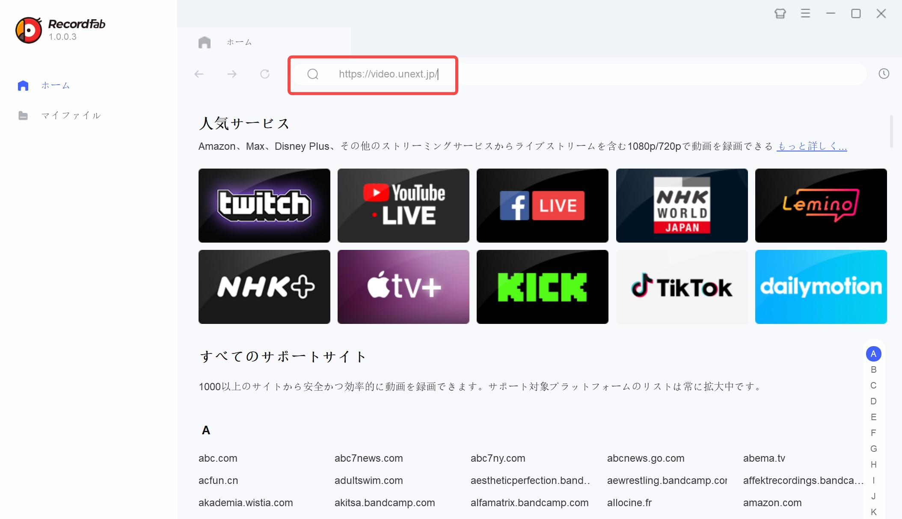Open amazon.com site link
Viewport: 902px width, 519px height.
coord(772,503)
